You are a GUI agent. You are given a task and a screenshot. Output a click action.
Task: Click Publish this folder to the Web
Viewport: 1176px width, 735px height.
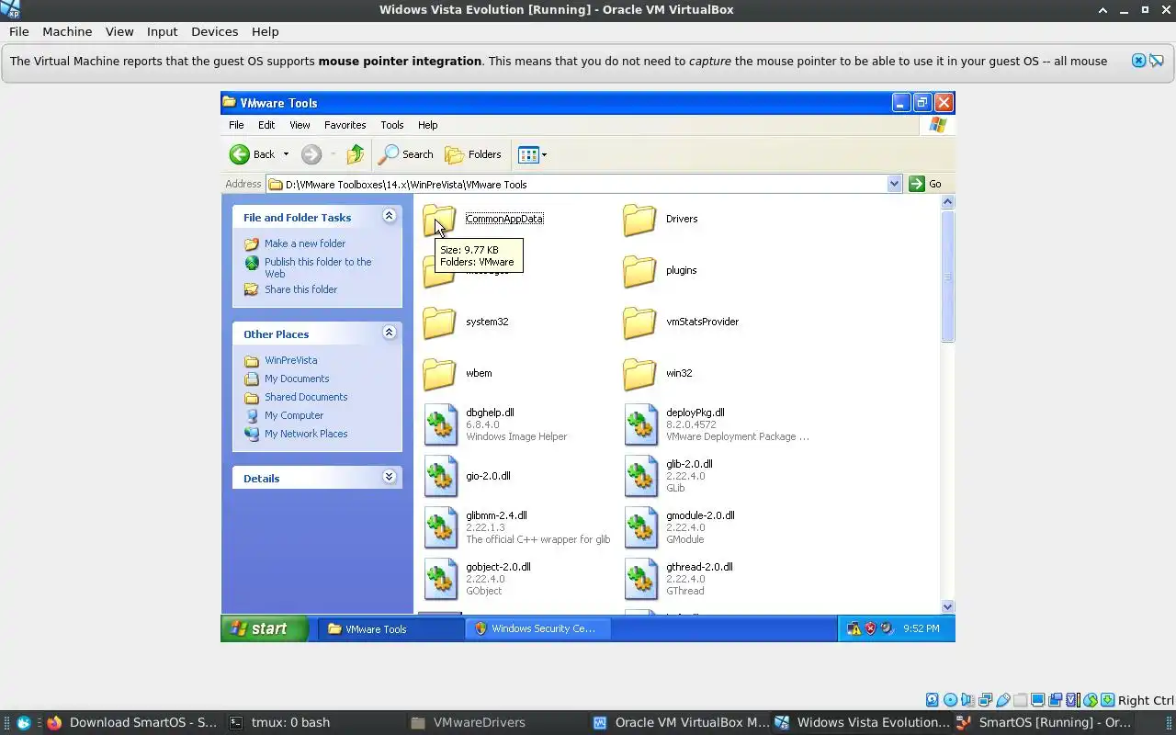pos(318,267)
